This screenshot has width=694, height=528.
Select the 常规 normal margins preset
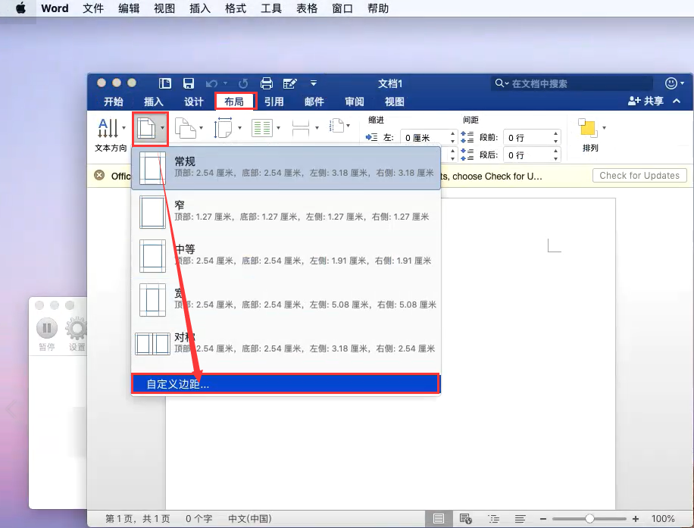point(286,168)
